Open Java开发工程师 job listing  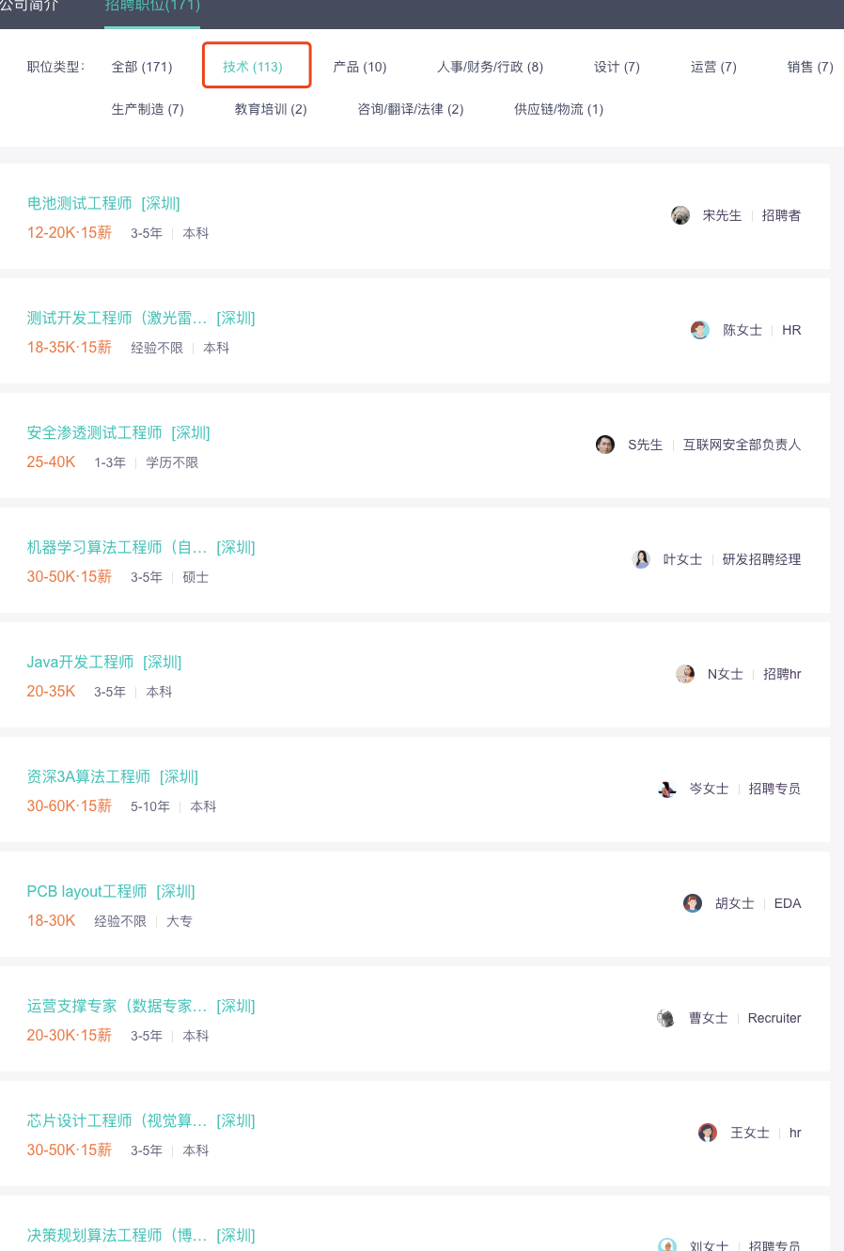click(x=80, y=662)
